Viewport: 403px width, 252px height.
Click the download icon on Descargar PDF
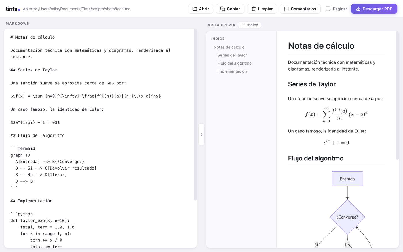click(358, 9)
